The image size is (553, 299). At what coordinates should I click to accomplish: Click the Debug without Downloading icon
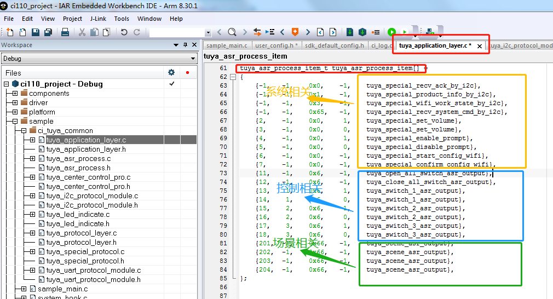point(405,32)
